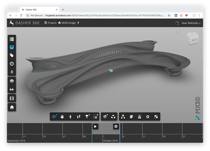Click the Chrome profile icon
Viewport: 210px width, 151px height.
click(194, 16)
